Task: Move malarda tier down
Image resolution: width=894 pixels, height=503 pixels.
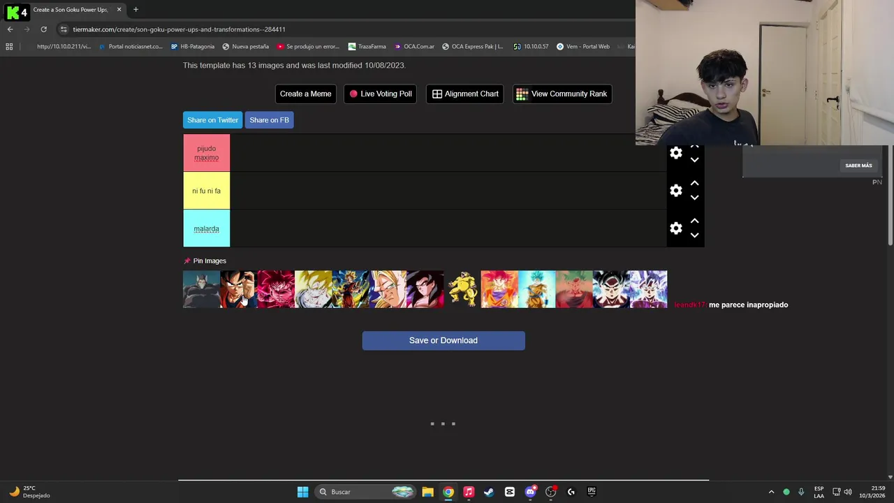Action: pos(694,235)
